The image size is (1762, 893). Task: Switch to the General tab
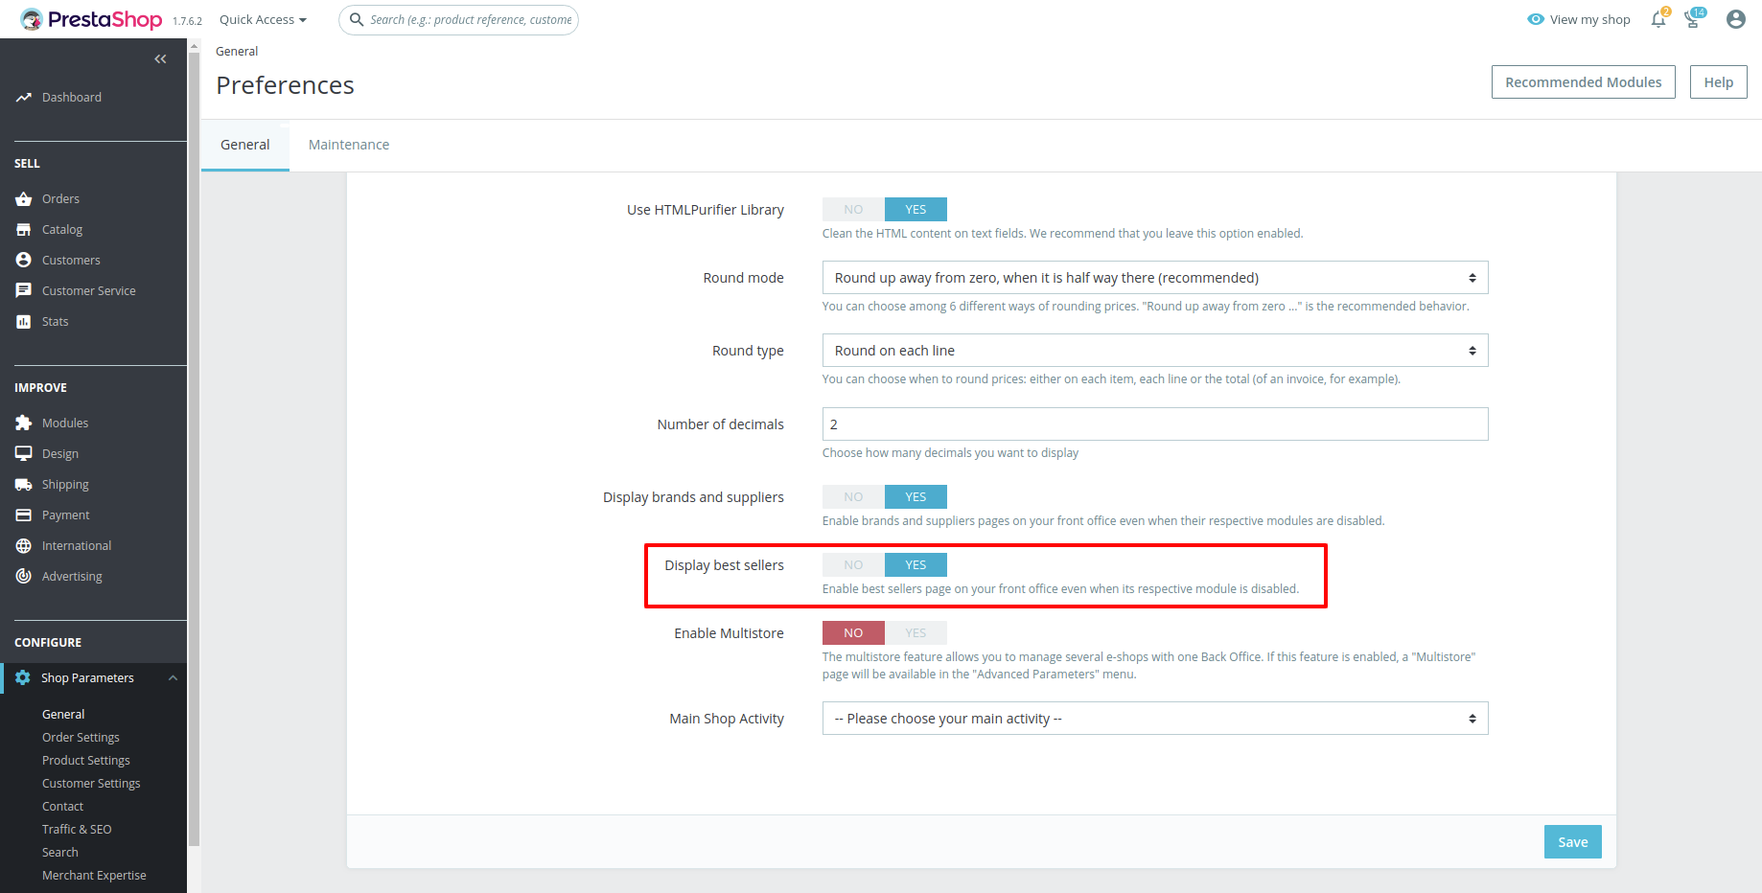coord(245,145)
